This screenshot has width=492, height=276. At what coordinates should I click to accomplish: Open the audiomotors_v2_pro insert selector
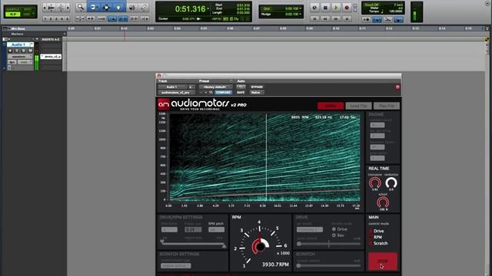(x=176, y=93)
